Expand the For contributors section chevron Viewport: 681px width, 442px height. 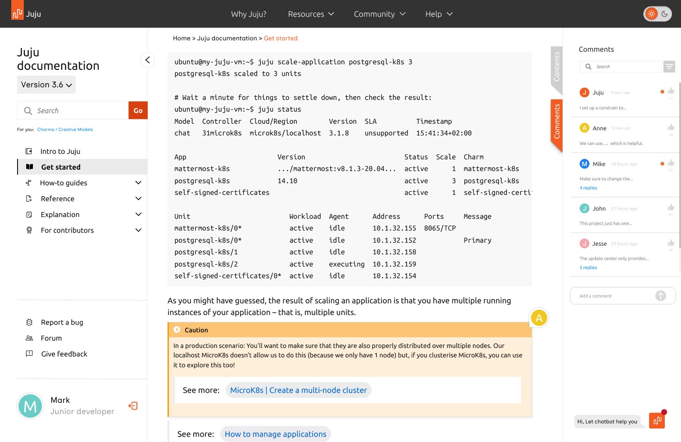(x=138, y=230)
